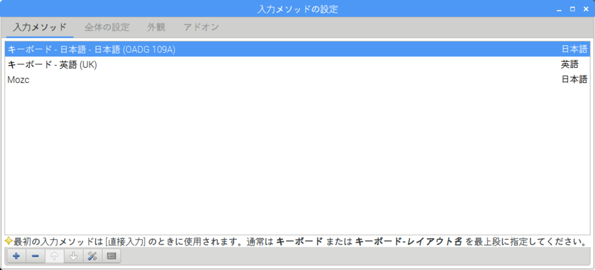Remove selected input method with minus icon
The height and width of the screenshot is (270, 595).
tap(35, 256)
